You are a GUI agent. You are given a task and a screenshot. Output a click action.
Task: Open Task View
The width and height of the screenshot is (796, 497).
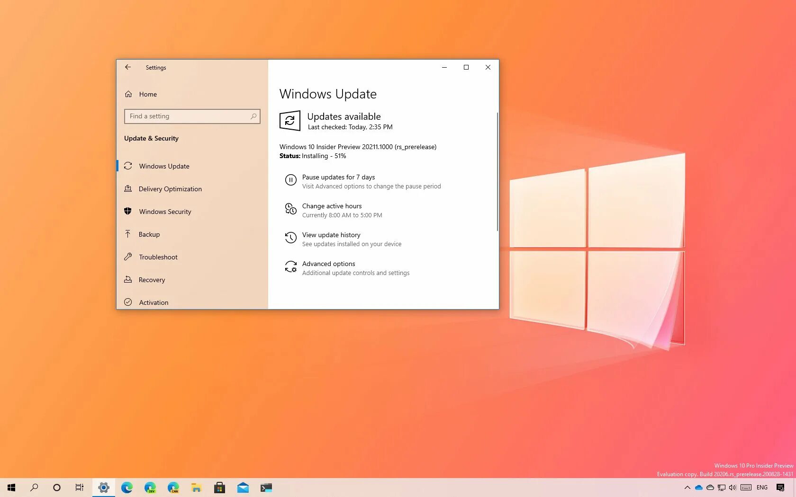80,488
